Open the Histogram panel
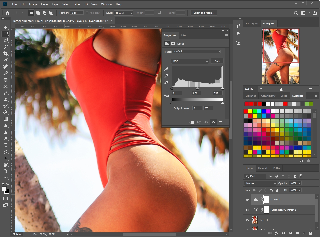320x237 pixels. tap(252, 23)
